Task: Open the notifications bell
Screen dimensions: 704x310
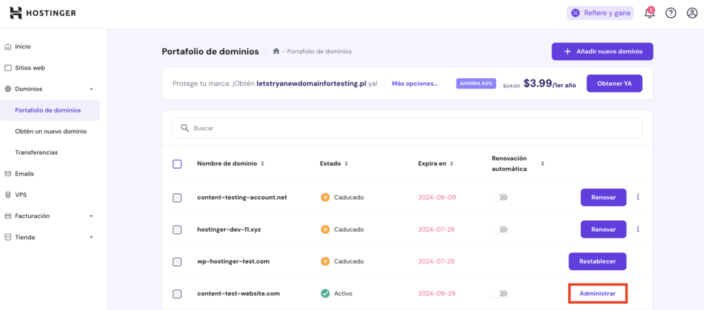Action: coord(649,13)
